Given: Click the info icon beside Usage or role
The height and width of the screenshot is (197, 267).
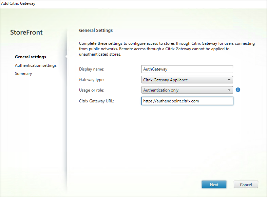Looking at the screenshot, I should point(238,90).
